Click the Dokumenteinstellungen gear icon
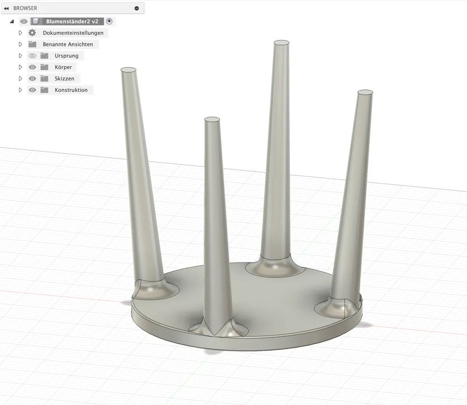Screen dimensions: 467x405 (x=32, y=33)
